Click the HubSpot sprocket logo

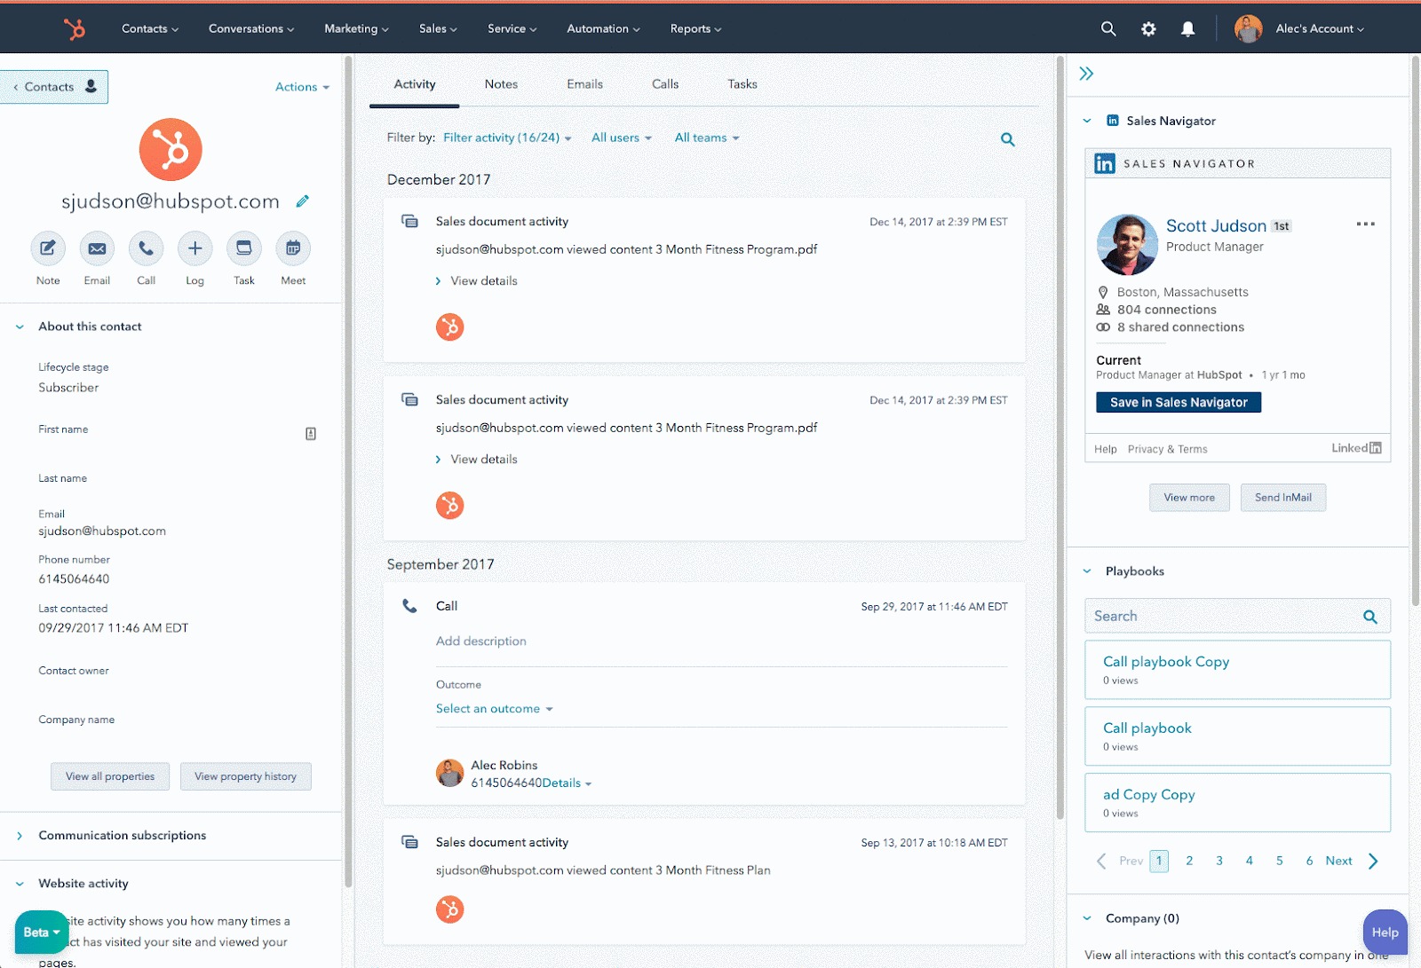(75, 28)
